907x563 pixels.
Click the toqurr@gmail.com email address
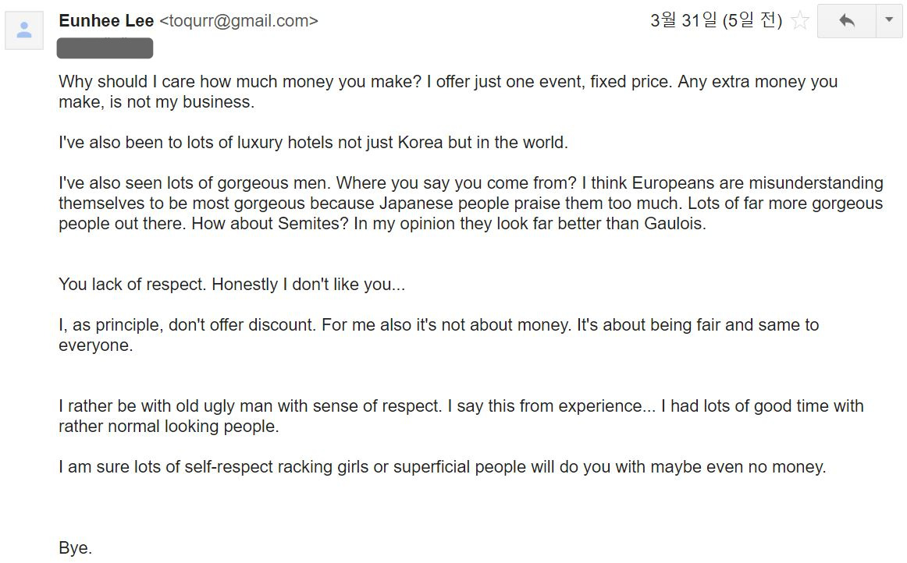coord(239,21)
